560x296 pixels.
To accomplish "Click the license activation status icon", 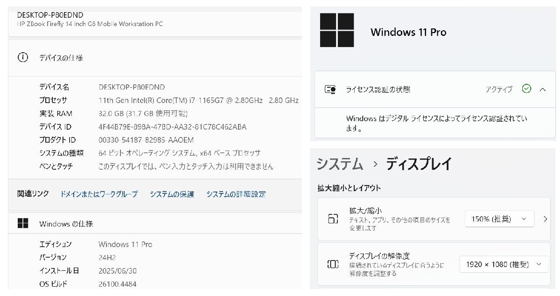I will coord(331,89).
